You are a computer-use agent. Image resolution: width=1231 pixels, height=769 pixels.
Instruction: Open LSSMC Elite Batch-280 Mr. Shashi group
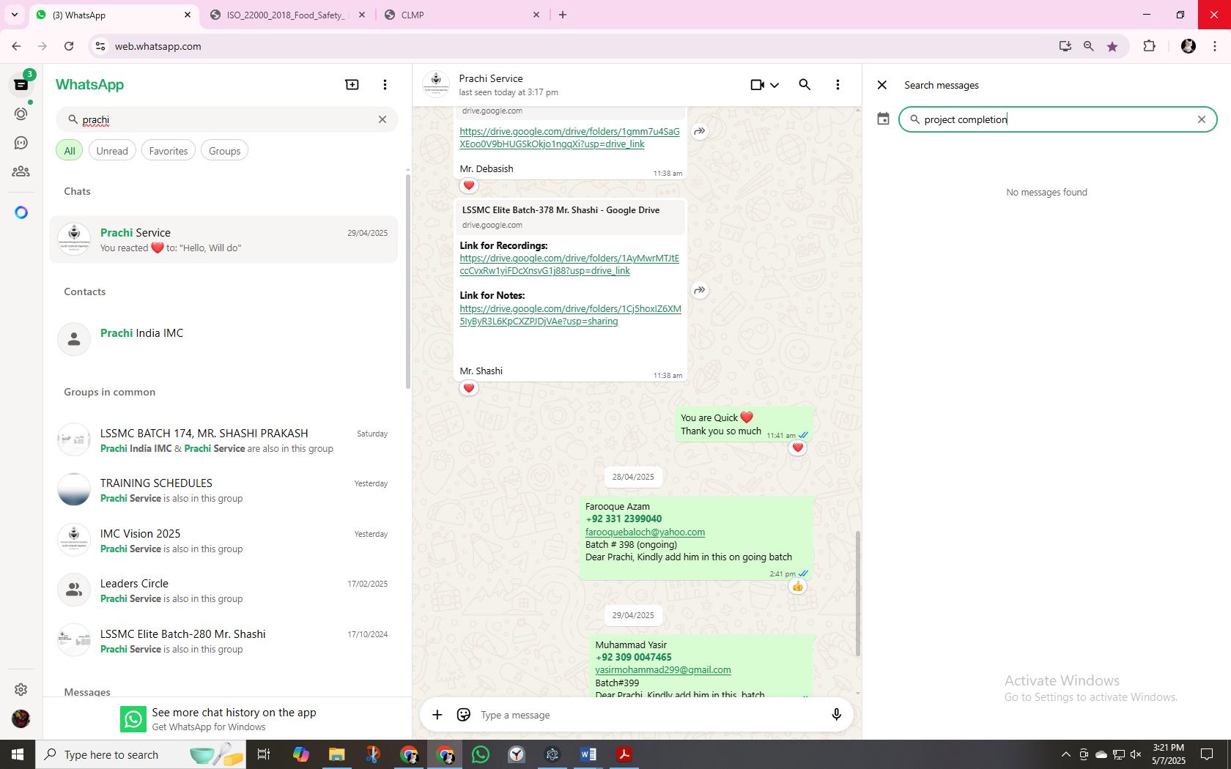223,641
